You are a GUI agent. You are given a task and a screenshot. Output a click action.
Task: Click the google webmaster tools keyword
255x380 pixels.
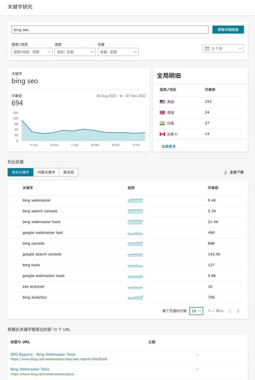coord(43,276)
